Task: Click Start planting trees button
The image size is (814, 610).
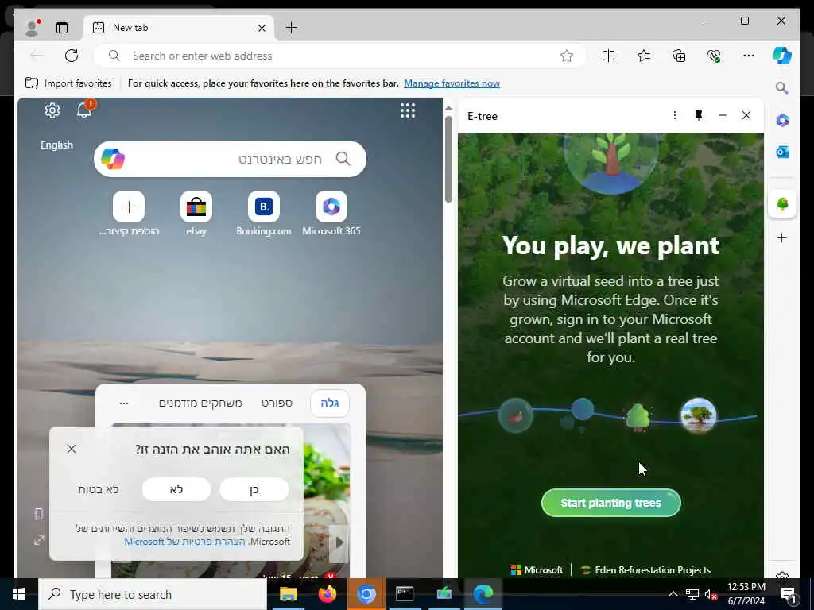Action: [x=611, y=503]
